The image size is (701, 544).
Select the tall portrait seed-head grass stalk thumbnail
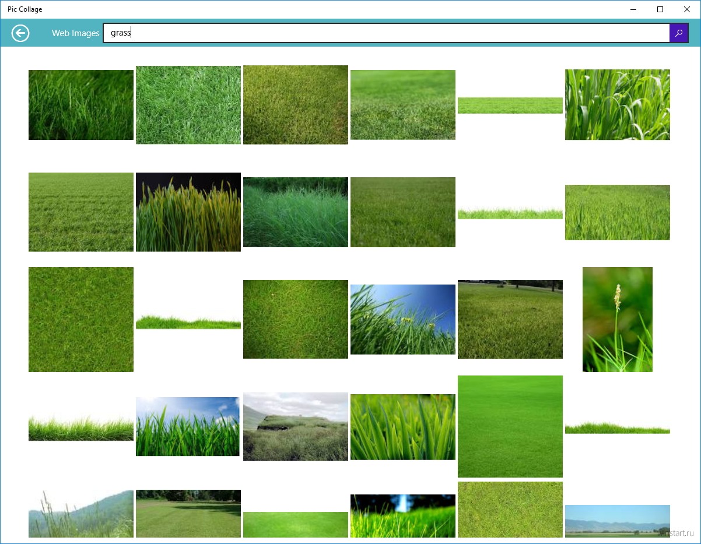618,320
